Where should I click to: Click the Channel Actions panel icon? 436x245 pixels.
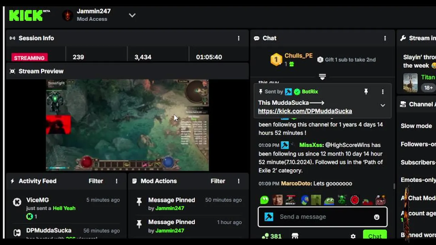(403, 104)
